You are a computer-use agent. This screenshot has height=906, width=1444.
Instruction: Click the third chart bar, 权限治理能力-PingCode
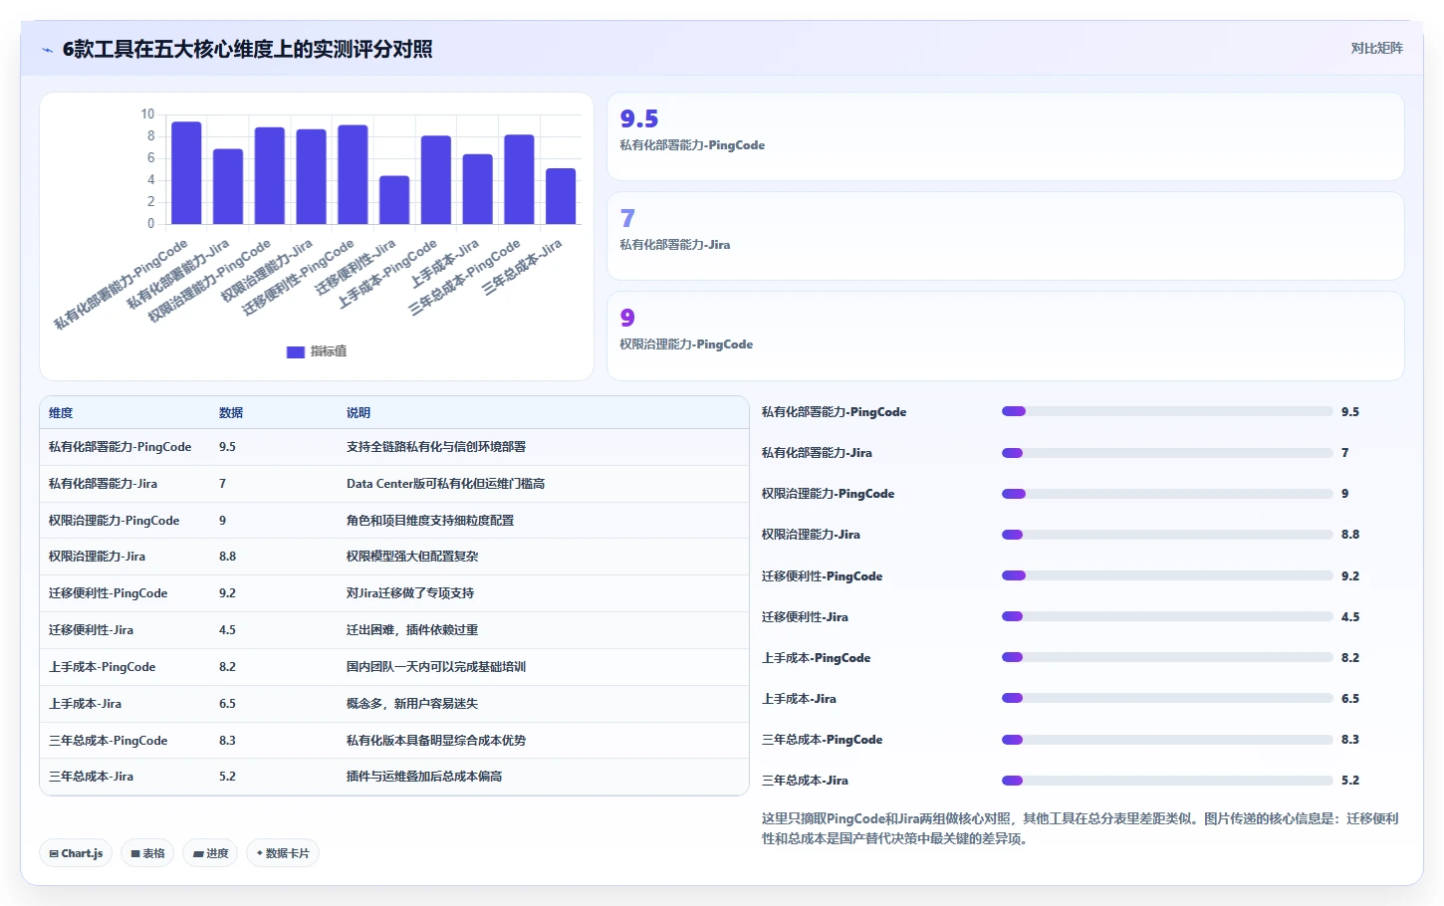click(x=270, y=175)
